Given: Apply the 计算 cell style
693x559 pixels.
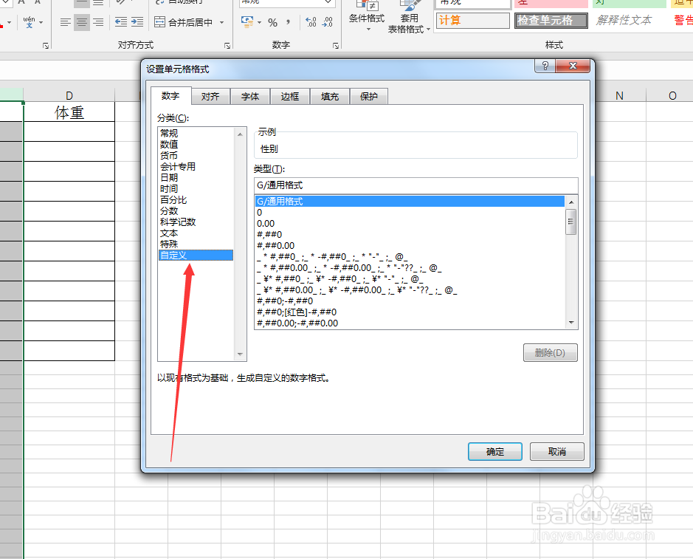Looking at the screenshot, I should coord(472,21).
